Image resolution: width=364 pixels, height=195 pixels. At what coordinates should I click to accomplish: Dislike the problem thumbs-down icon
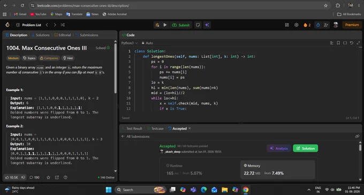click(x=23, y=177)
